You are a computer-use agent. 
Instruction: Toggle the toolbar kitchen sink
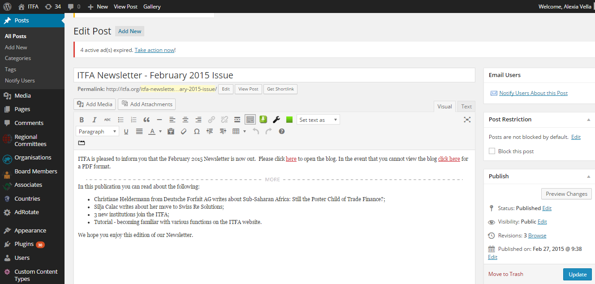click(250, 120)
